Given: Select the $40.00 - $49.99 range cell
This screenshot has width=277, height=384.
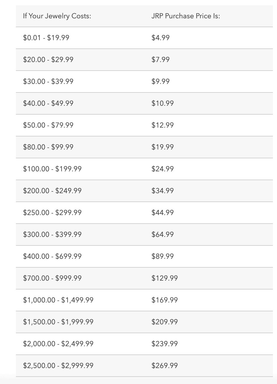Looking at the screenshot, I should 48,103.
